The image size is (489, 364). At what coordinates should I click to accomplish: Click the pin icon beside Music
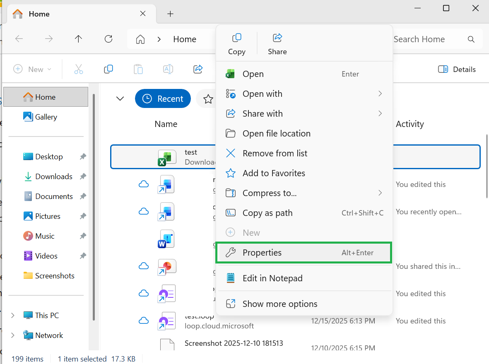click(x=83, y=236)
